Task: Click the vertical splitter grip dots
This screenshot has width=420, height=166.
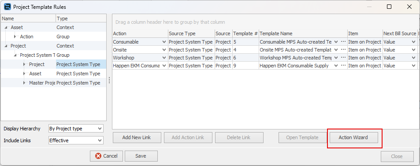Action: pos(109,80)
